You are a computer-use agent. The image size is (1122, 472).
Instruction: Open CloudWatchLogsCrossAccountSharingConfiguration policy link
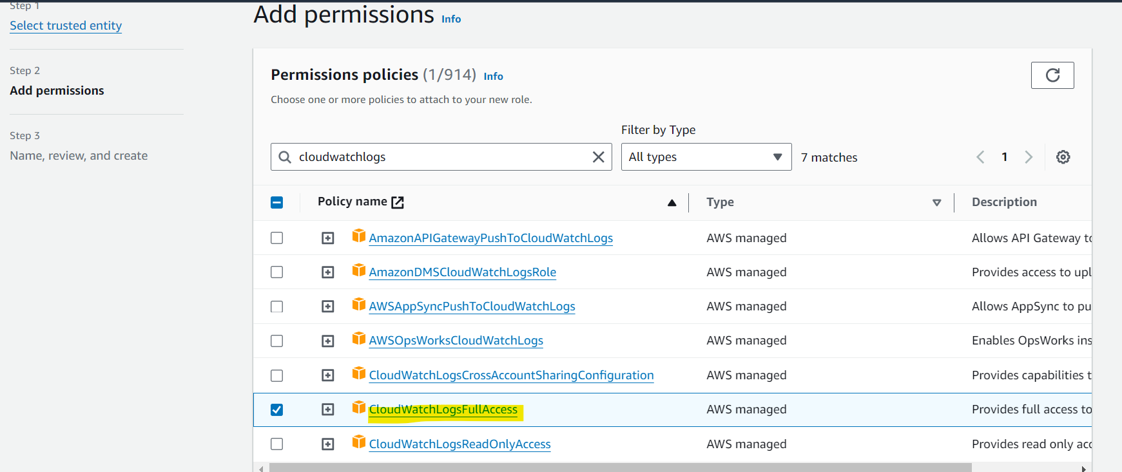click(x=512, y=375)
